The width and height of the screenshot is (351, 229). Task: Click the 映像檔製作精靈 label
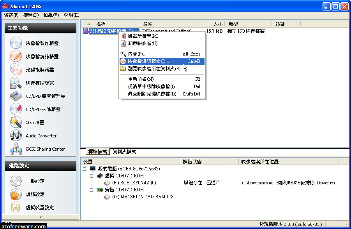point(42,43)
